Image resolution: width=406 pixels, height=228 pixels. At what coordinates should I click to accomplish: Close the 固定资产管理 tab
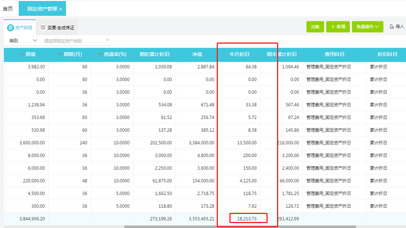[60, 9]
